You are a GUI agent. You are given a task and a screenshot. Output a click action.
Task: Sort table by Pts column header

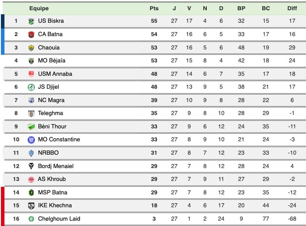[154, 8]
